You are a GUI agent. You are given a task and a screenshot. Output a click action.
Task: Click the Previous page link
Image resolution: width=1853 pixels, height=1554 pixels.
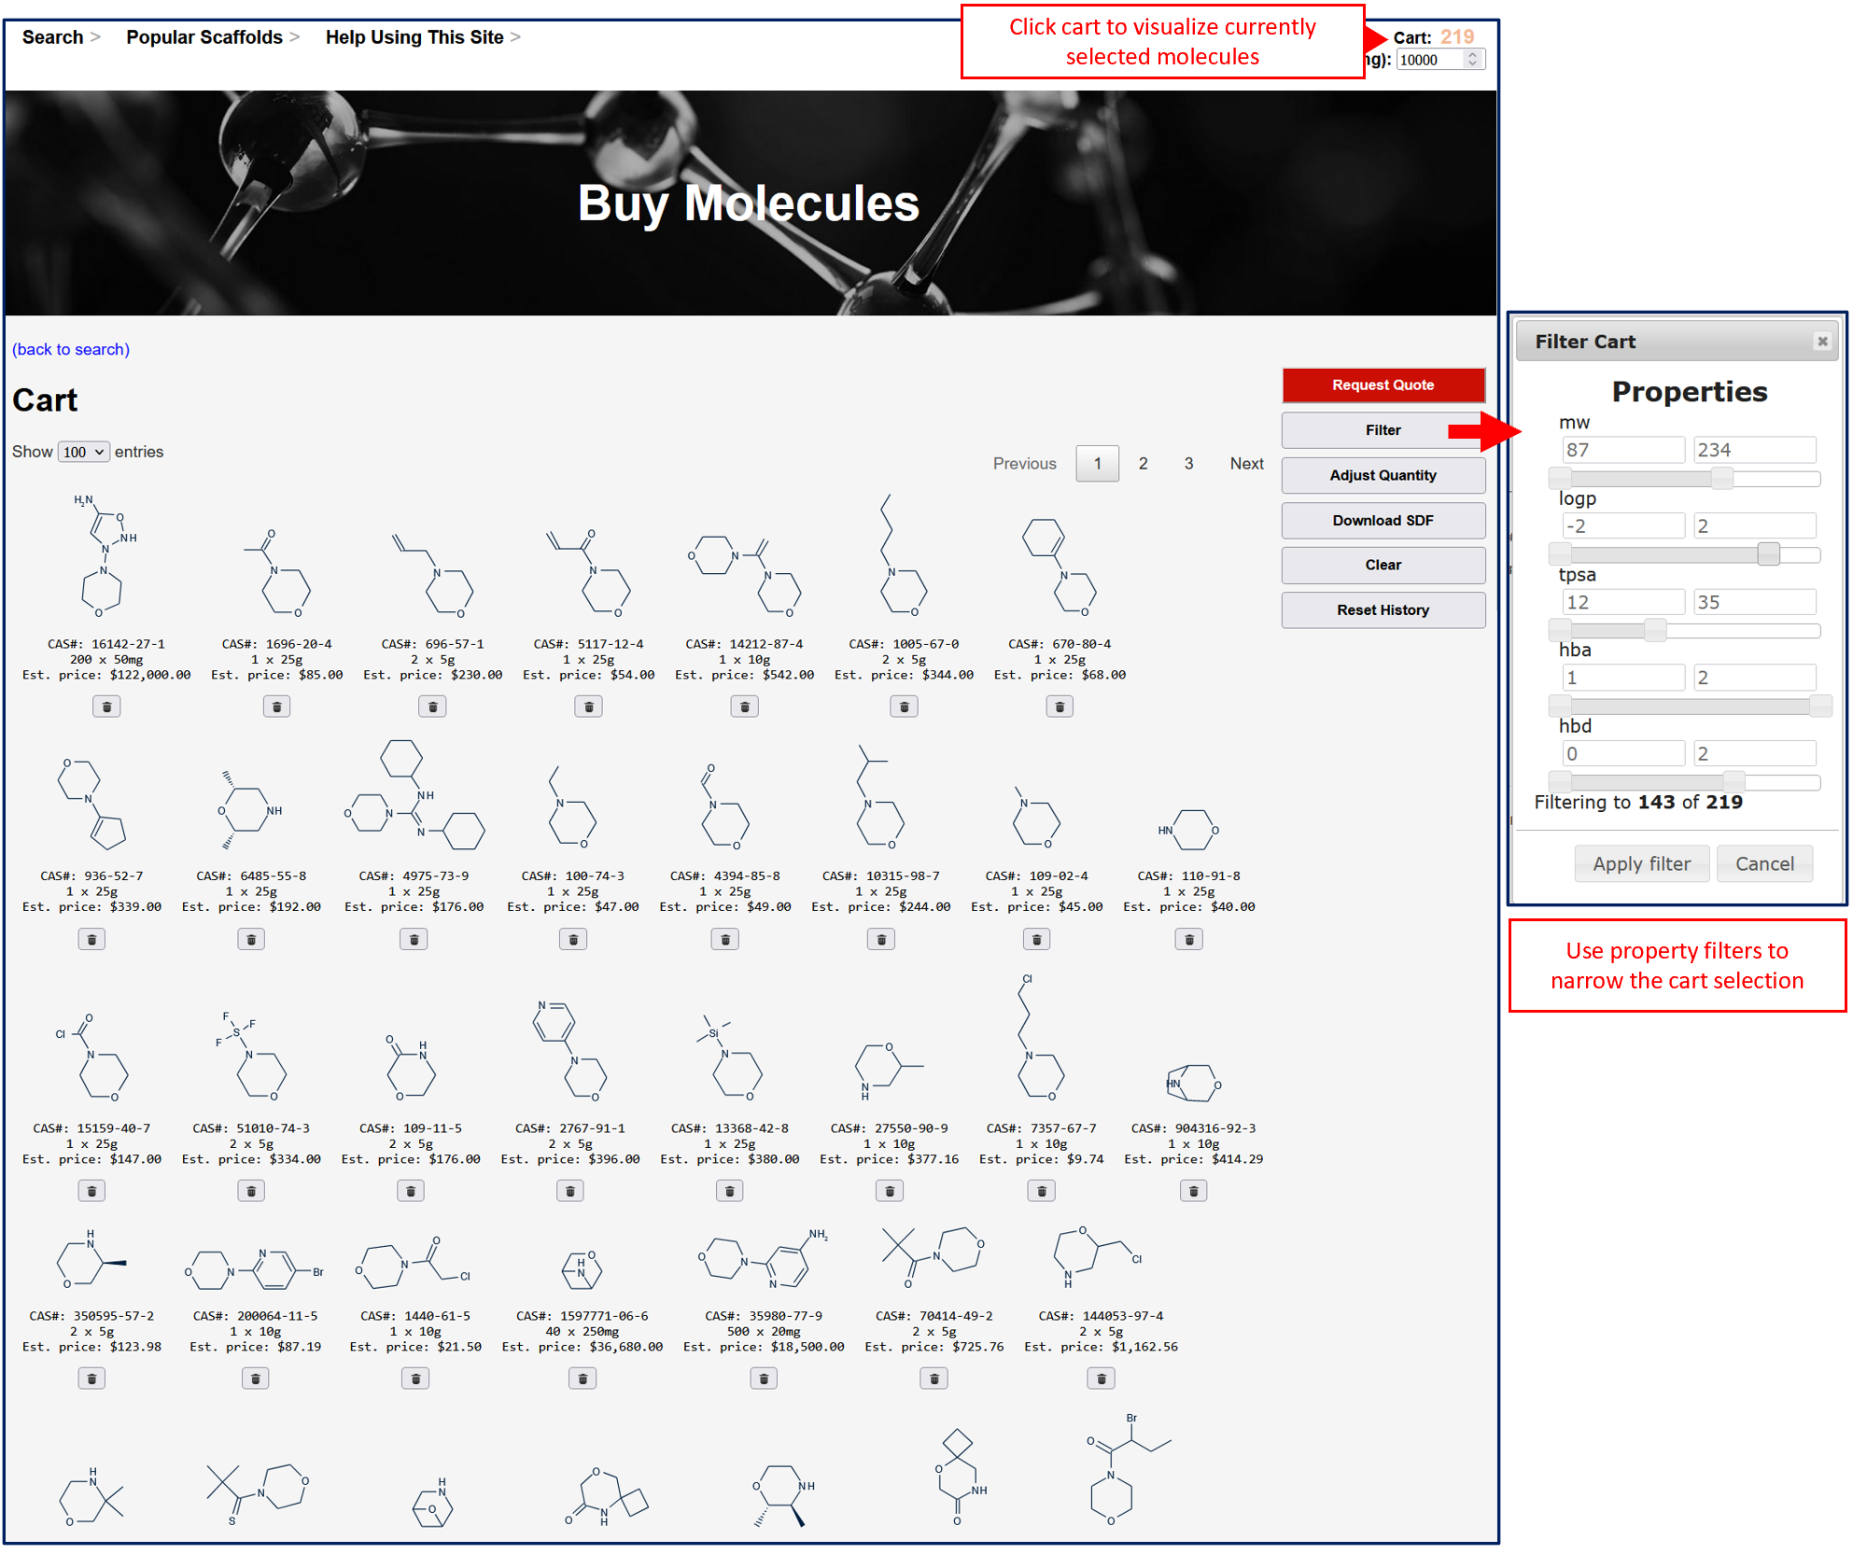(x=1024, y=463)
